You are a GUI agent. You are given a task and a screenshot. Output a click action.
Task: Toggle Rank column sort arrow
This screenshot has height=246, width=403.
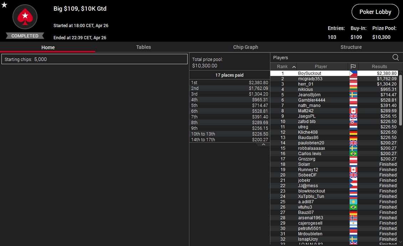294,67
